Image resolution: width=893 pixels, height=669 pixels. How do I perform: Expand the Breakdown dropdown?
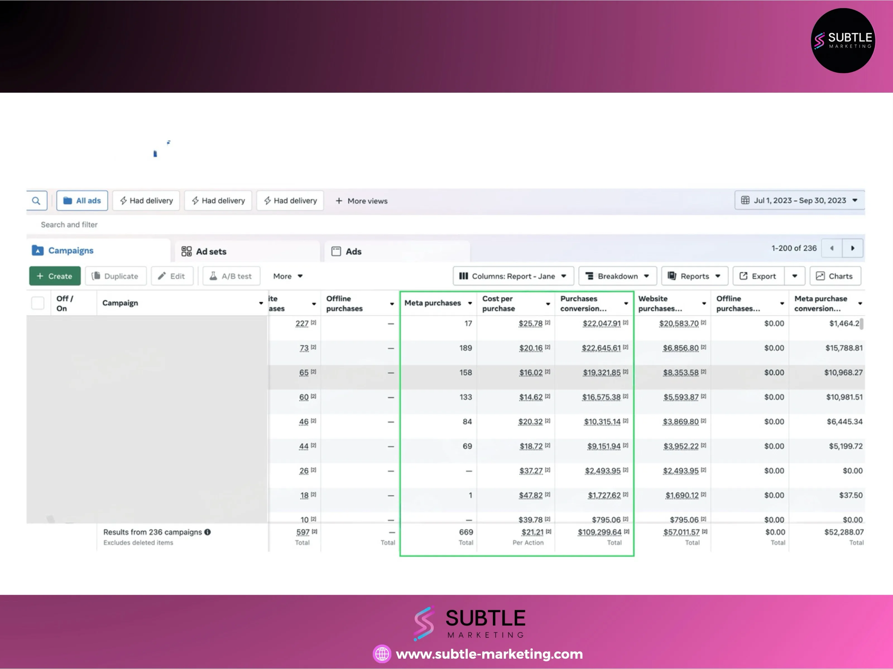(617, 276)
